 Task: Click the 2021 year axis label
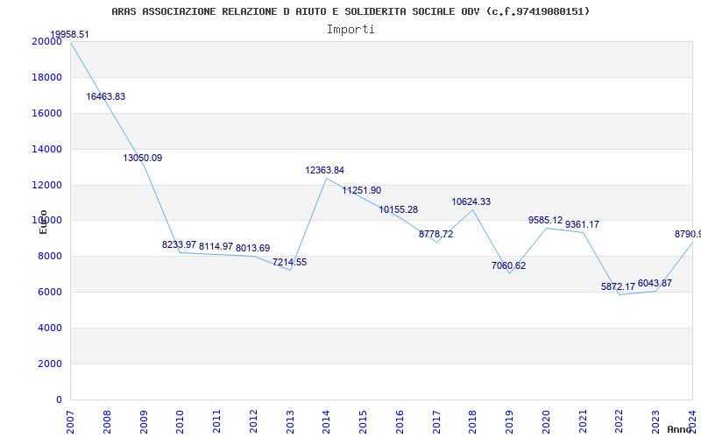pos(583,422)
